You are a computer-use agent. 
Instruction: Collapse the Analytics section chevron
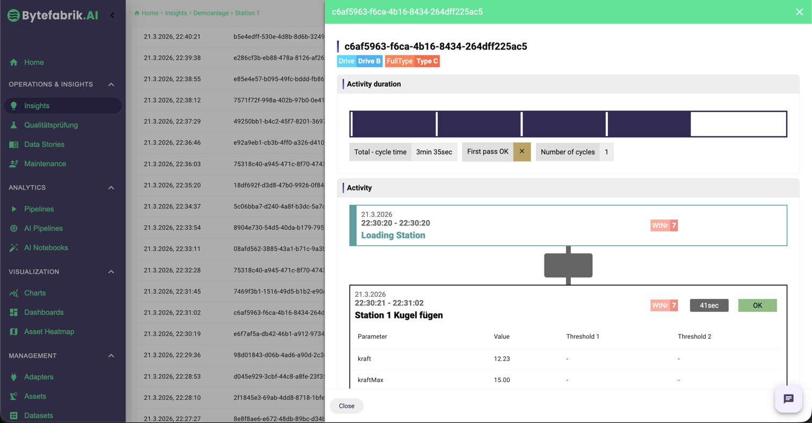tap(111, 187)
